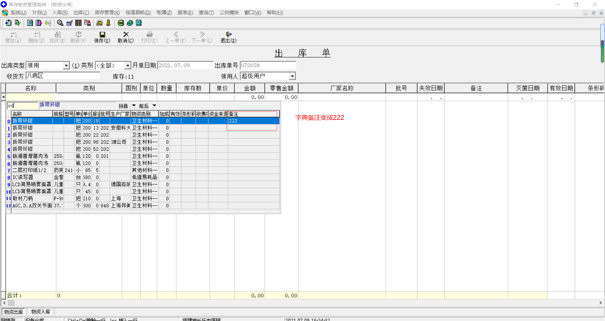This screenshot has height=321, width=605.
Task: Click the clipboard with blue arrow toolbar icon
Action: coord(8,23)
